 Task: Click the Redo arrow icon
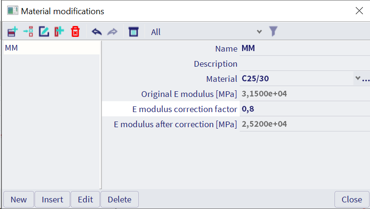112,32
